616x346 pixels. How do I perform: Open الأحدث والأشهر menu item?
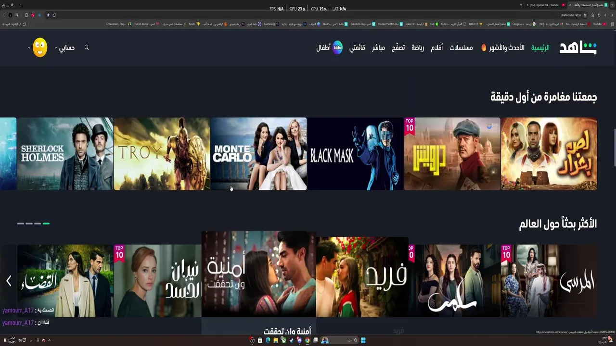point(503,48)
